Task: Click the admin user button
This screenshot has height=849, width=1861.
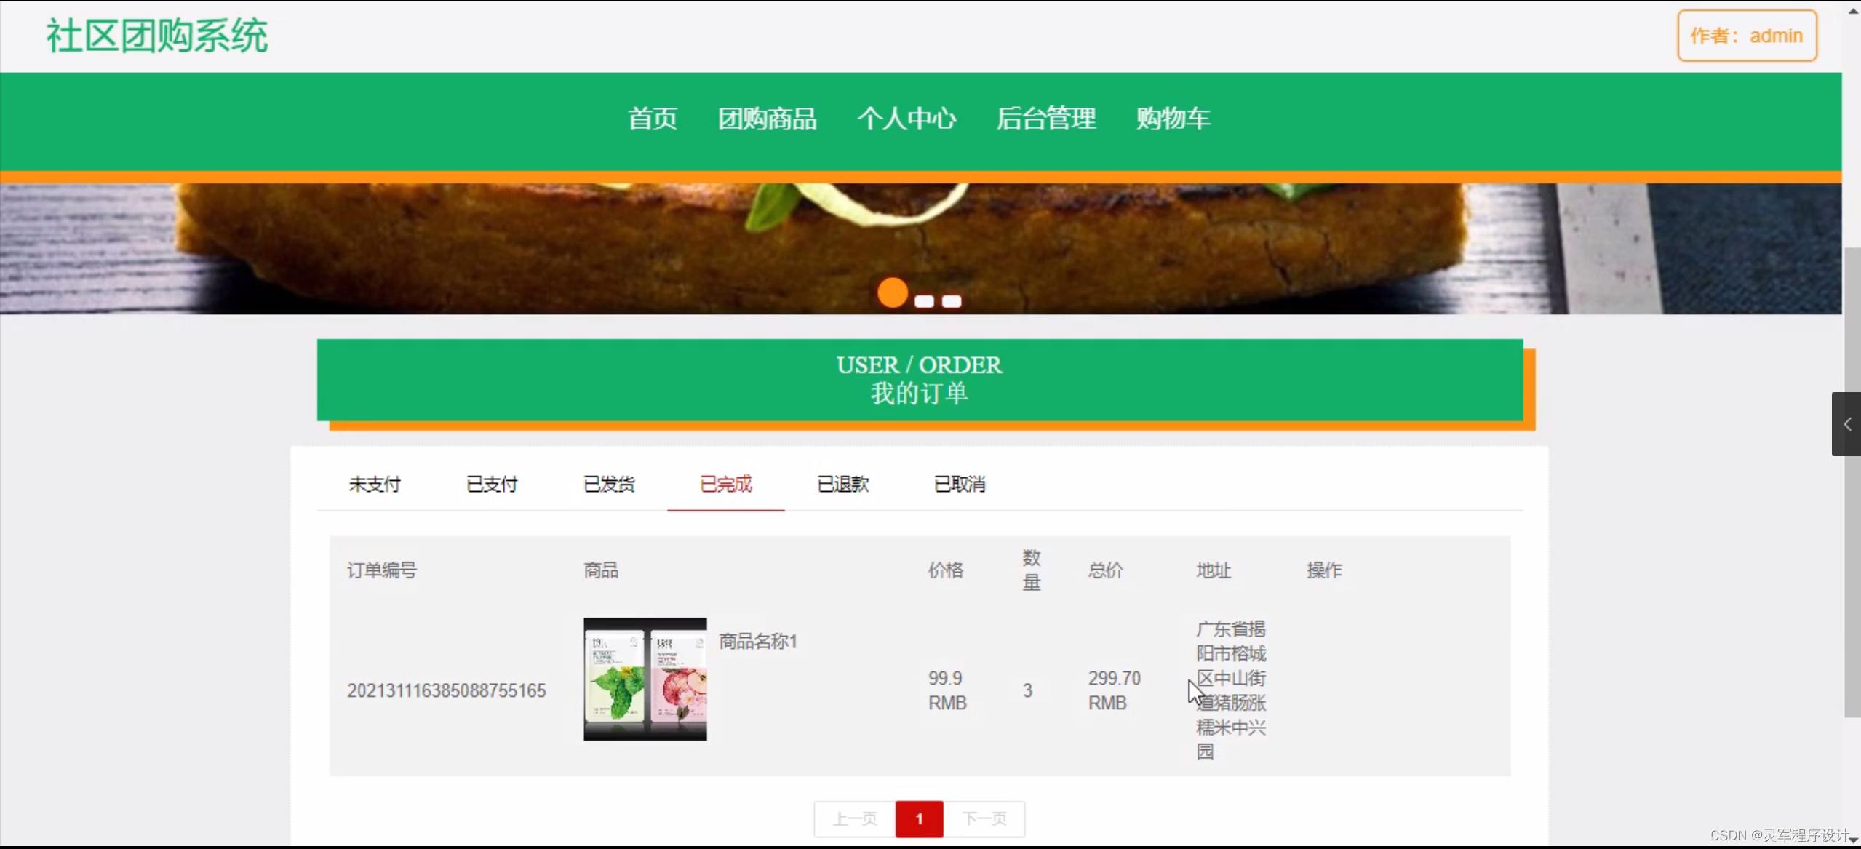Action: coord(1746,36)
